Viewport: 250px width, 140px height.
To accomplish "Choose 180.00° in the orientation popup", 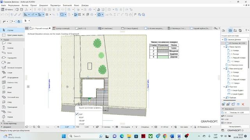I will pos(89,121).
